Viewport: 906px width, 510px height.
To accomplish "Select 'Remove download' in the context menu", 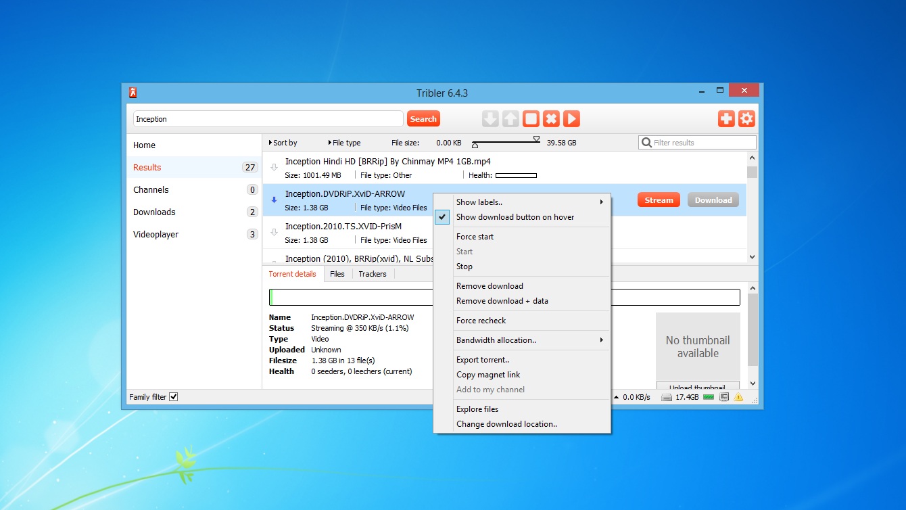I will click(x=522, y=286).
